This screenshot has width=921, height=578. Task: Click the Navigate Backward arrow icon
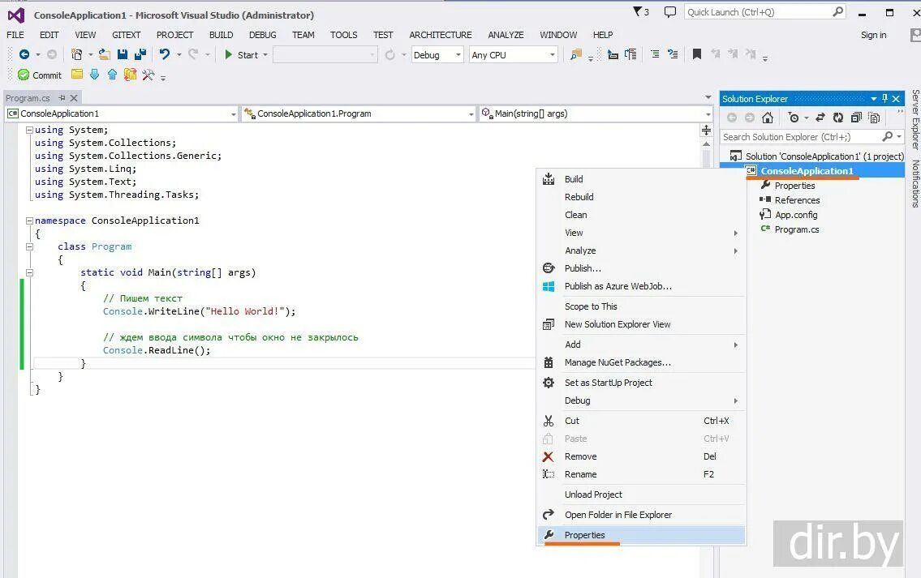pyautogui.click(x=24, y=54)
